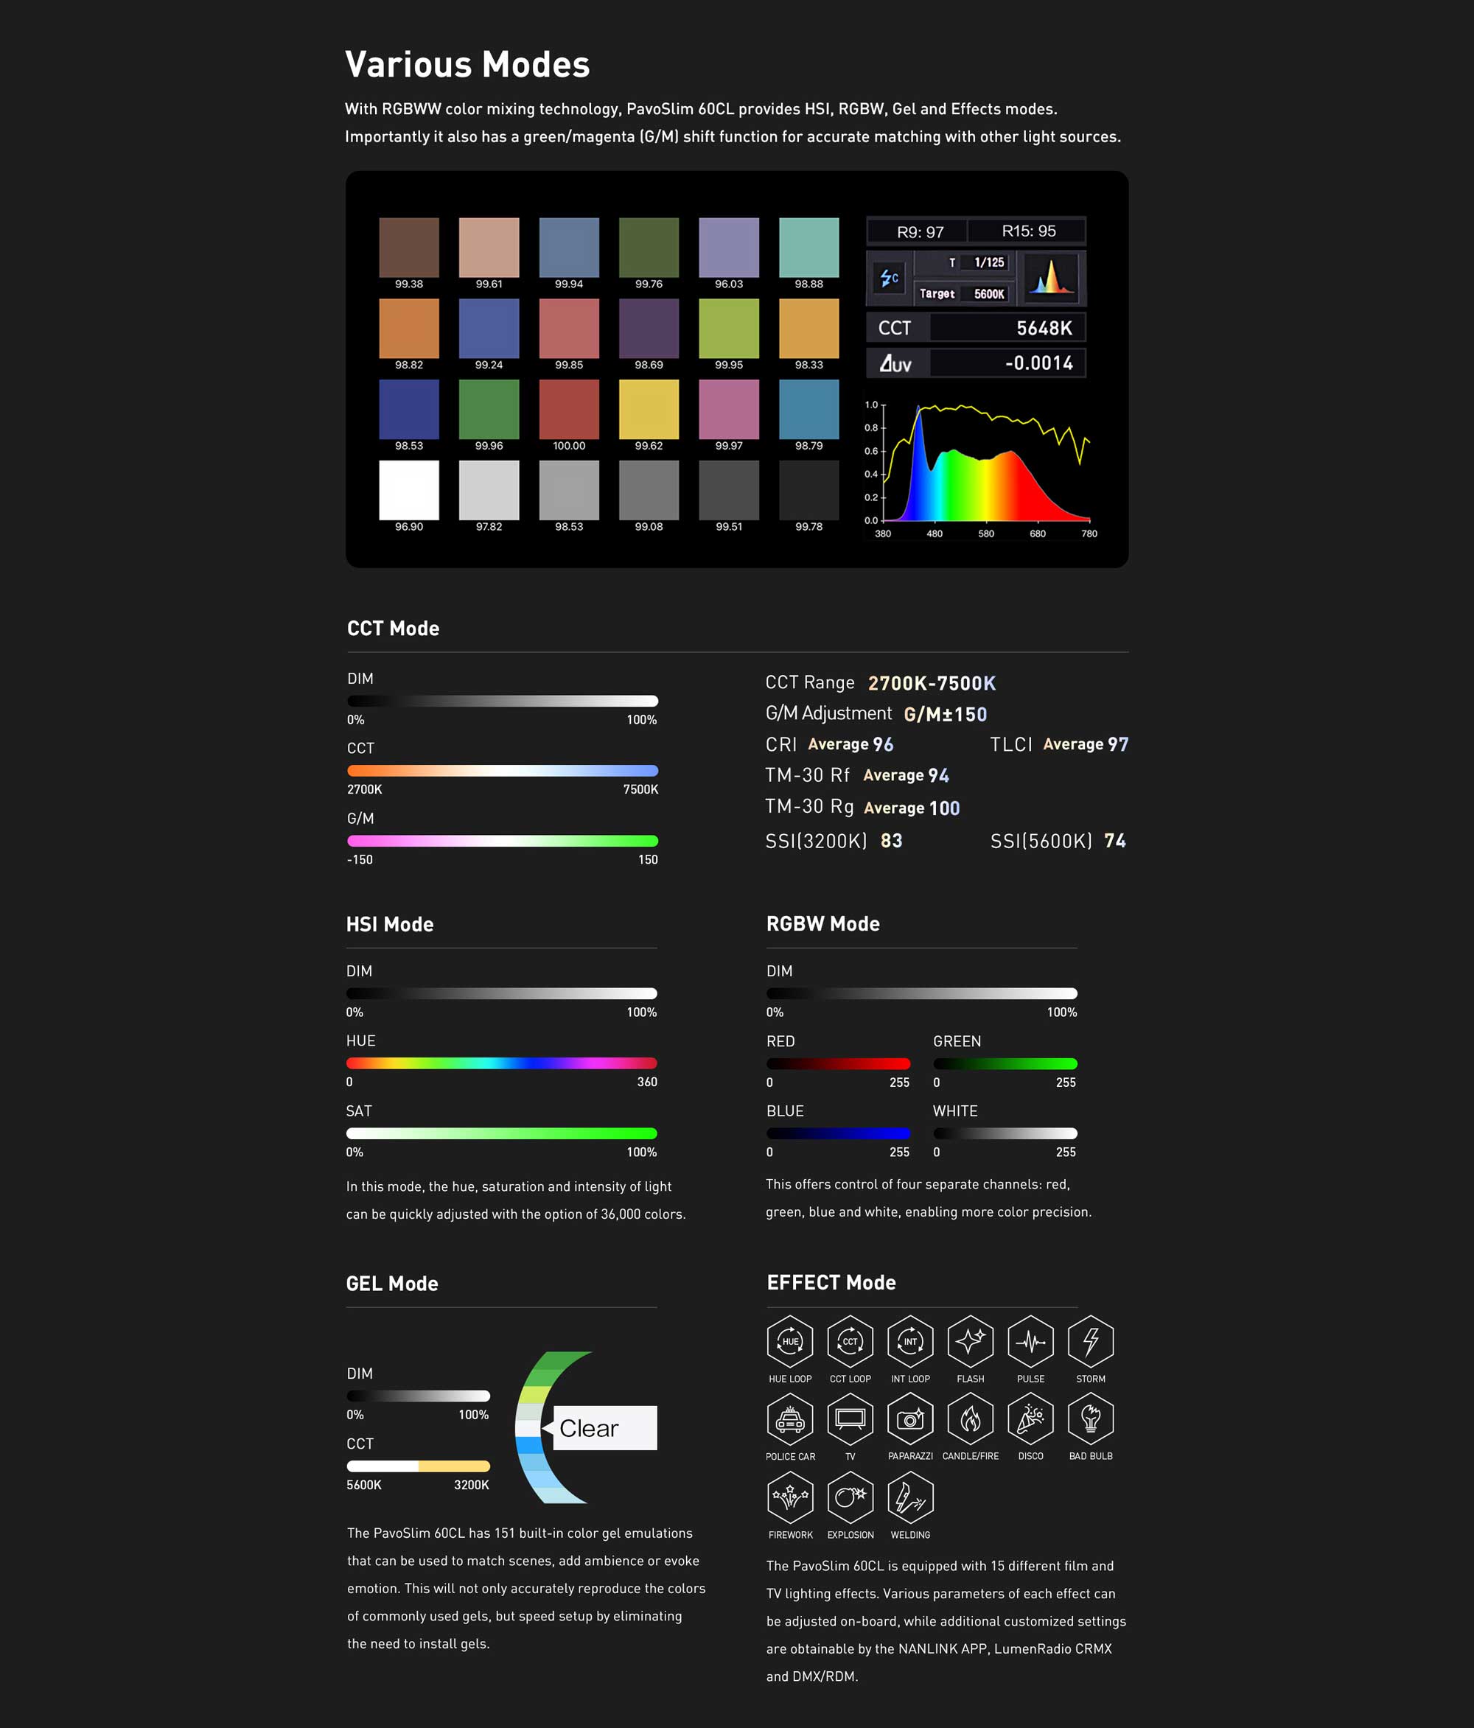Click the 5600K to 3200K GEL CCT slider
Screen dimensions: 1474x1728
point(418,1466)
